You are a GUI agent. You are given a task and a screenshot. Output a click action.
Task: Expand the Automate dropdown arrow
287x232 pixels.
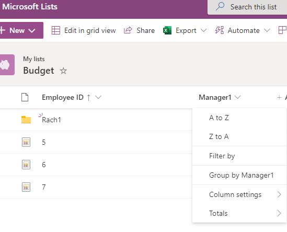(x=267, y=30)
